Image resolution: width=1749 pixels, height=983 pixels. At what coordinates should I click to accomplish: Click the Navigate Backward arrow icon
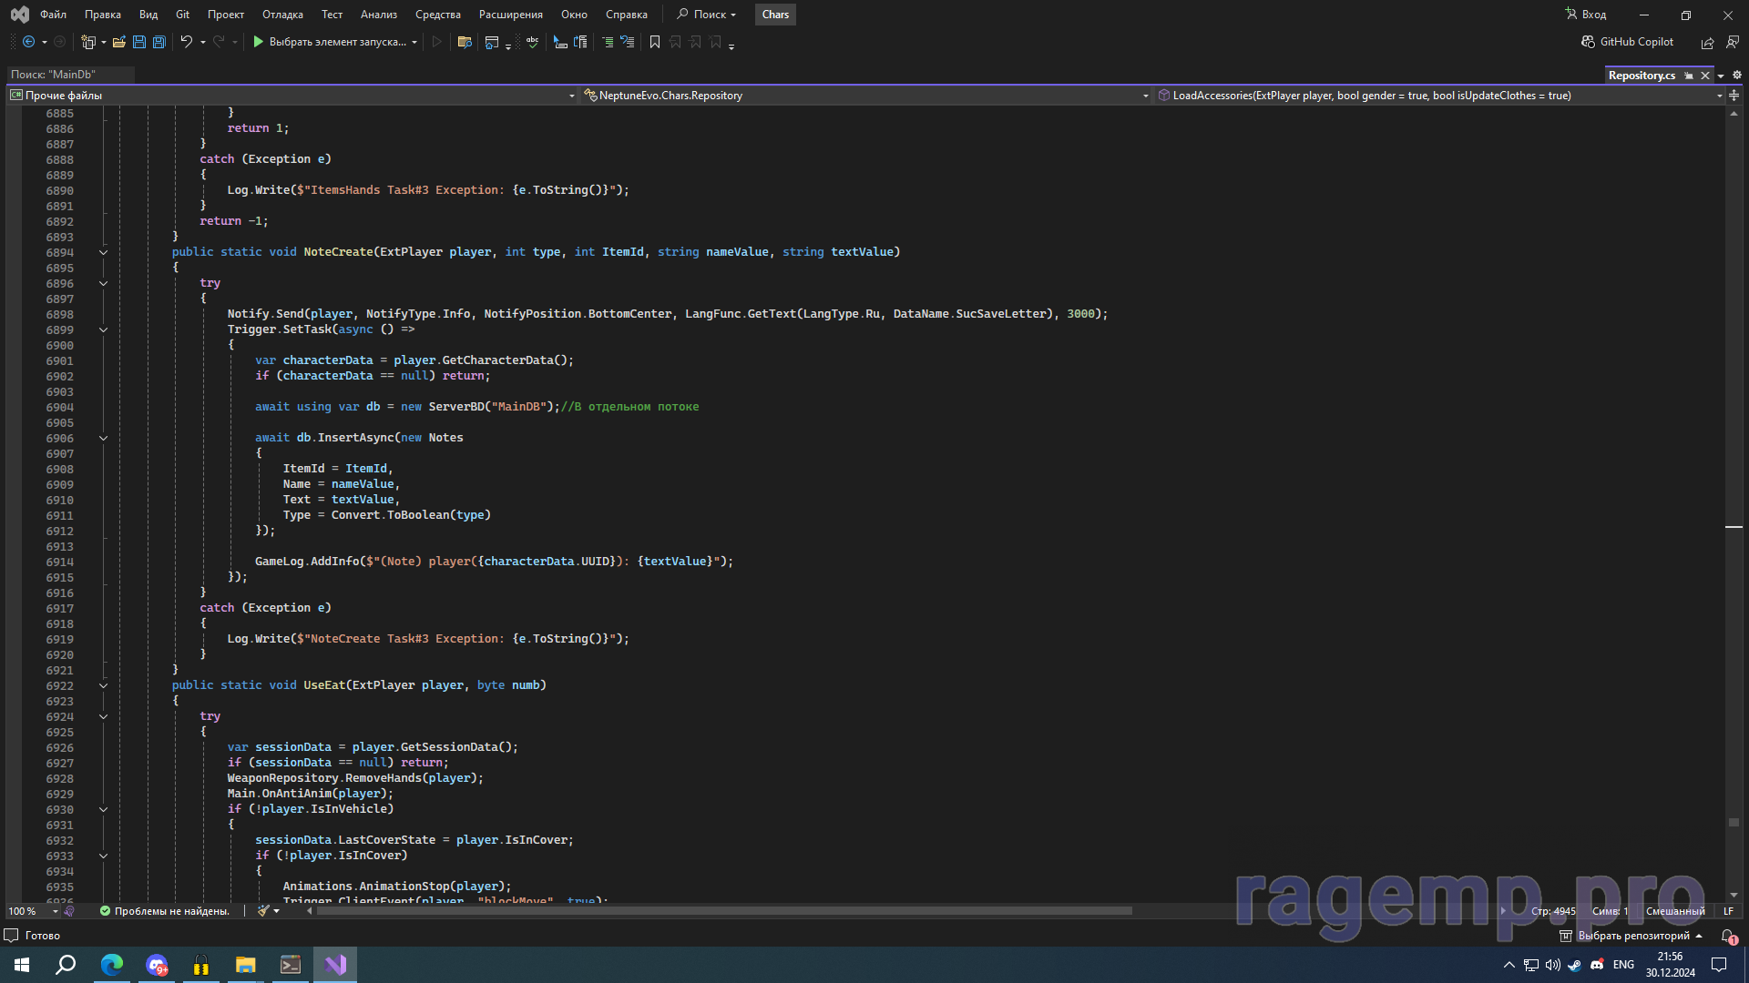point(29,42)
